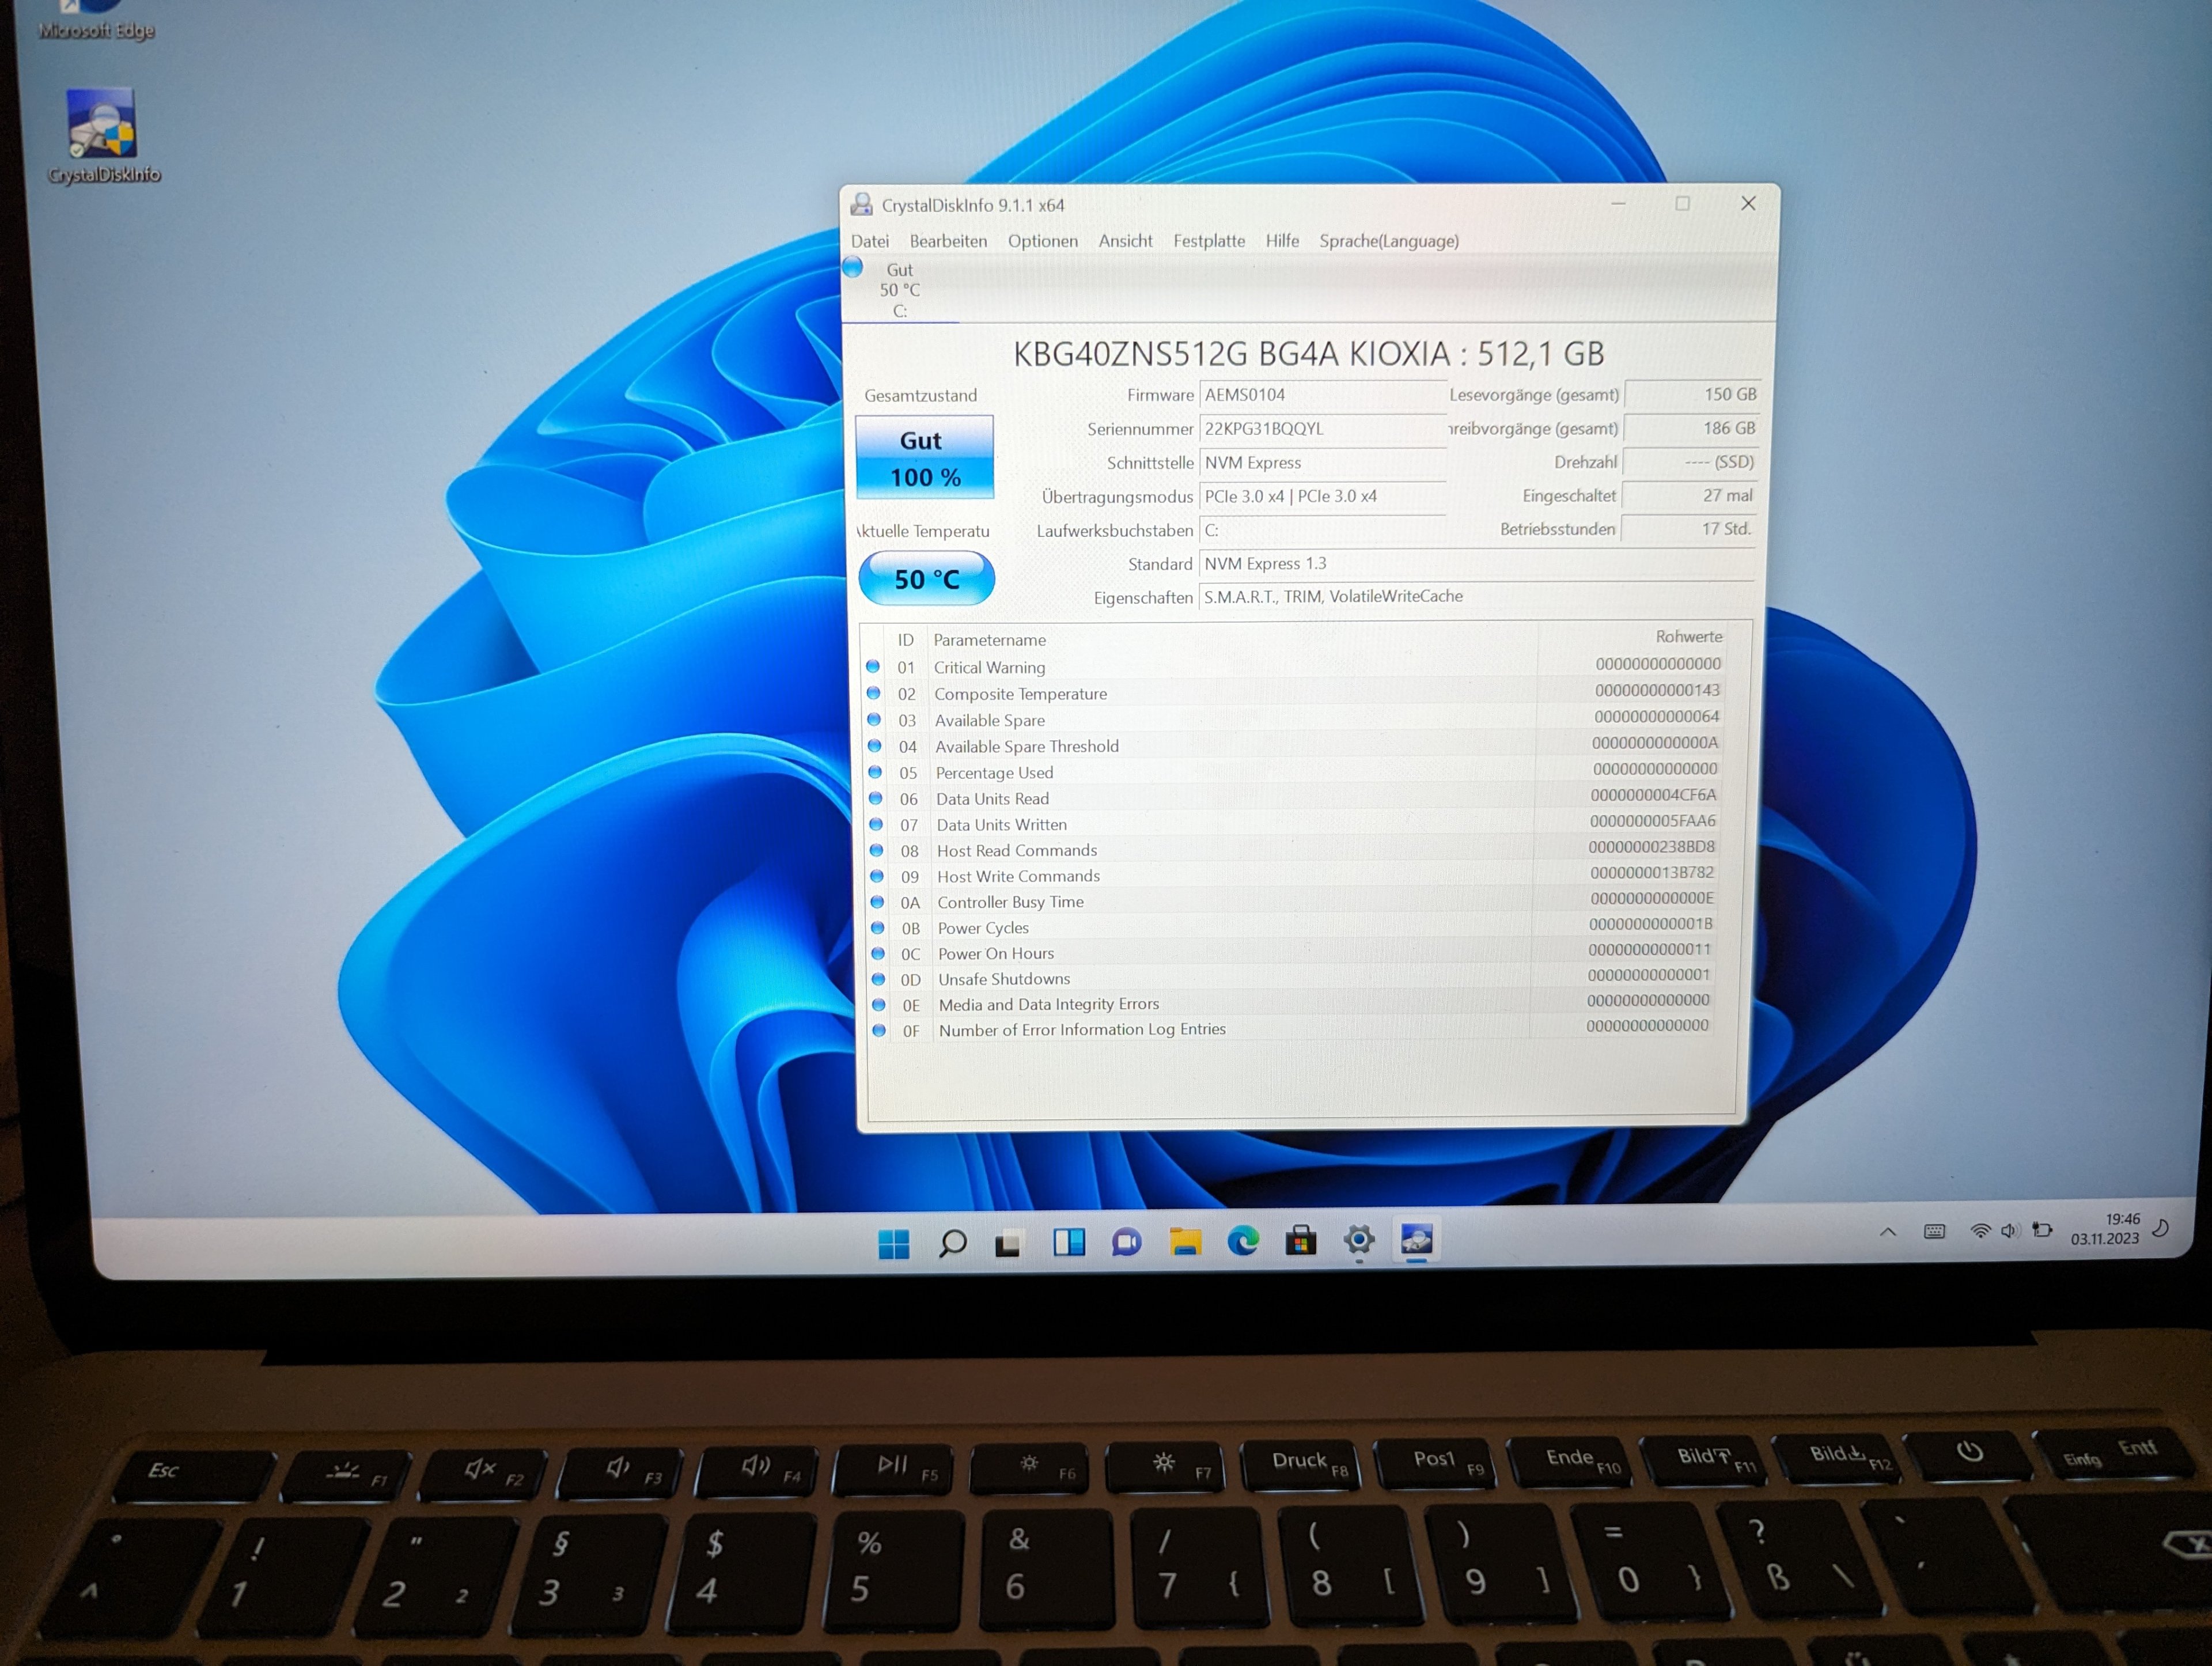Viewport: 2212px width, 1666px height.
Task: Open the Optionen menu
Action: point(1042,241)
